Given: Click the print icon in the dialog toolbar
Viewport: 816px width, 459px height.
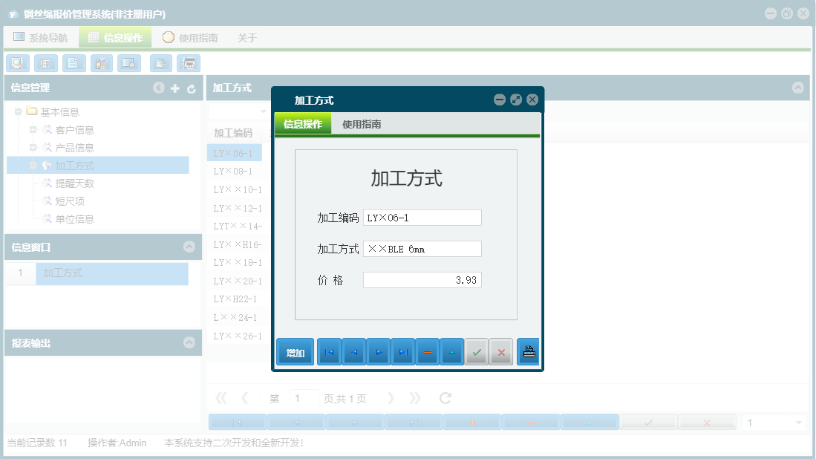Looking at the screenshot, I should click(528, 351).
